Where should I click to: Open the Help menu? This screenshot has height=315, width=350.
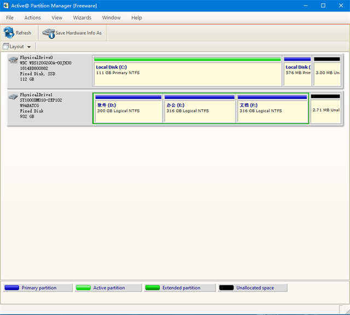[x=136, y=17]
